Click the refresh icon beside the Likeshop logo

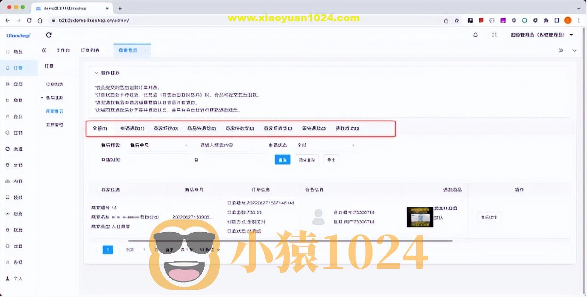[49, 35]
